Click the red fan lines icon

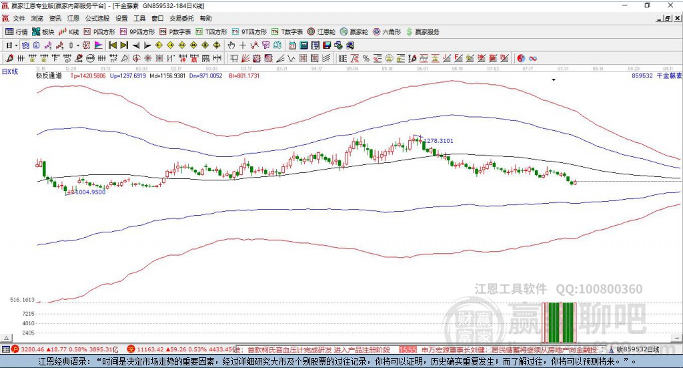[245, 58]
